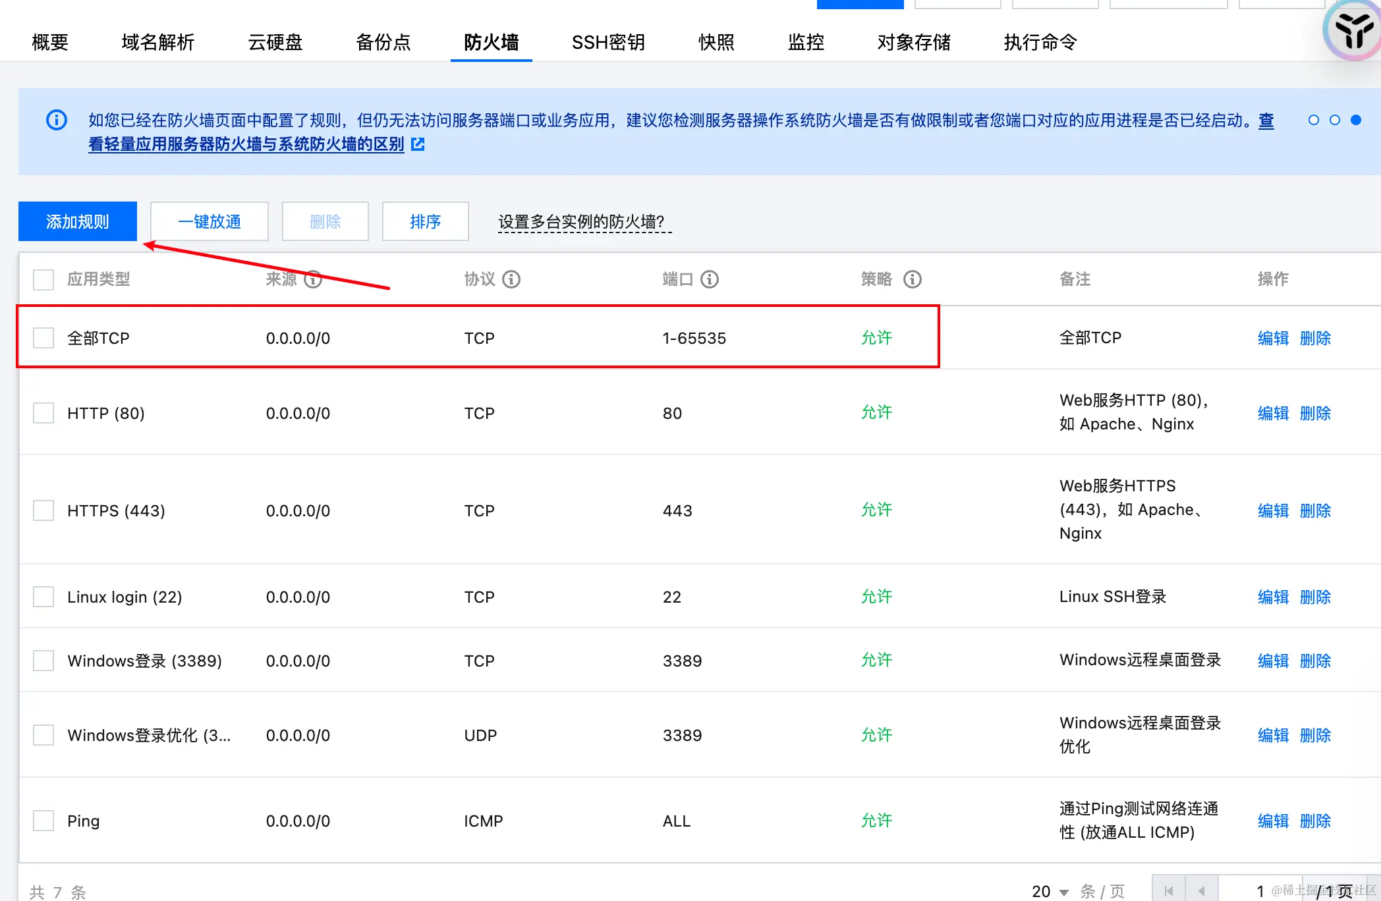Edit the Ping ICMP rule

[x=1274, y=821]
